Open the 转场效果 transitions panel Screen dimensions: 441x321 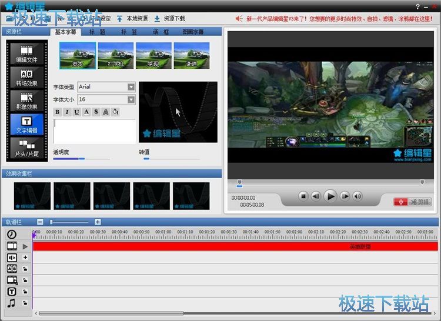[26, 77]
